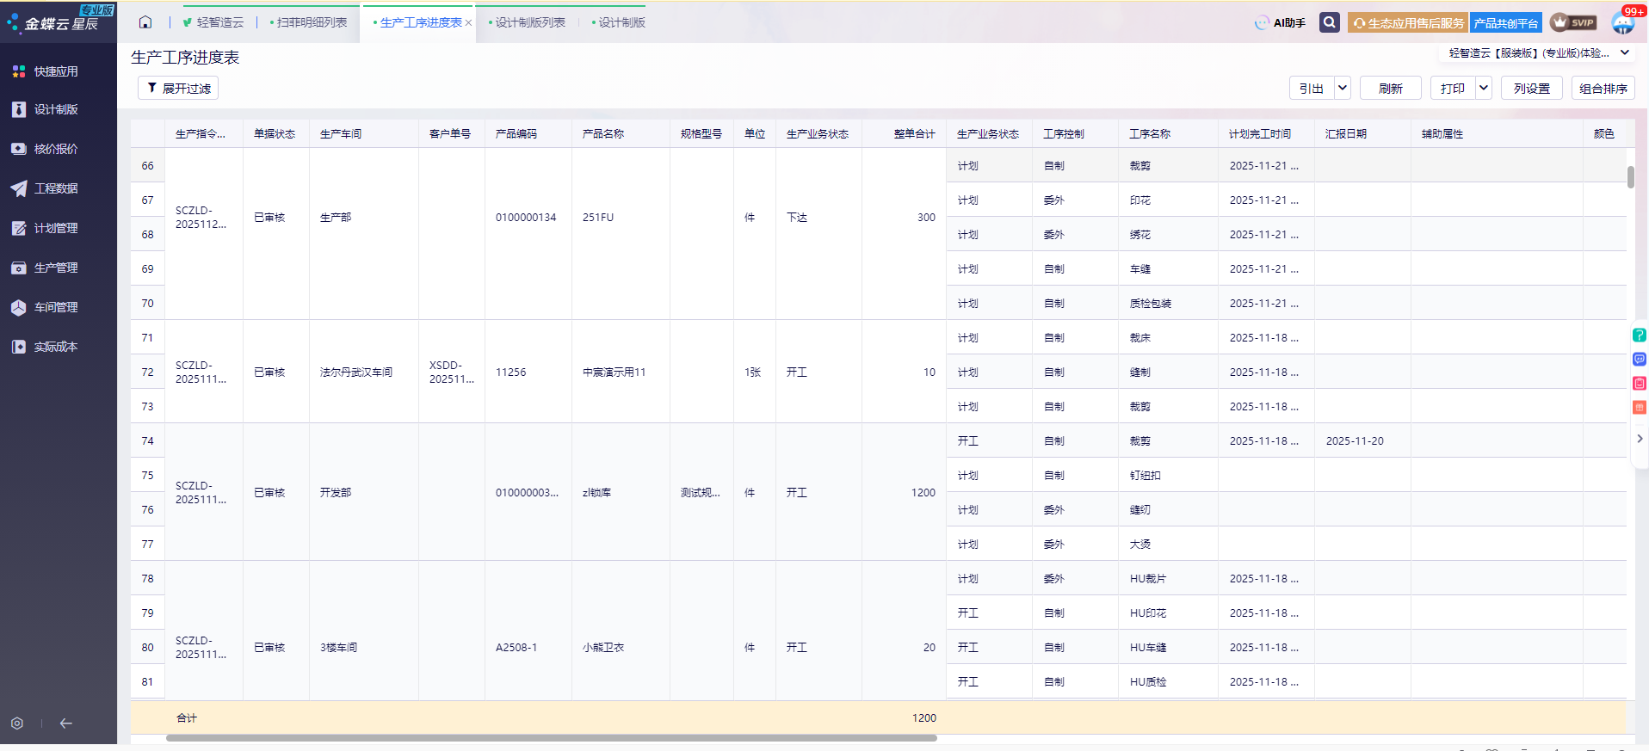Open user avatar with 99+ badge

[x=1623, y=23]
